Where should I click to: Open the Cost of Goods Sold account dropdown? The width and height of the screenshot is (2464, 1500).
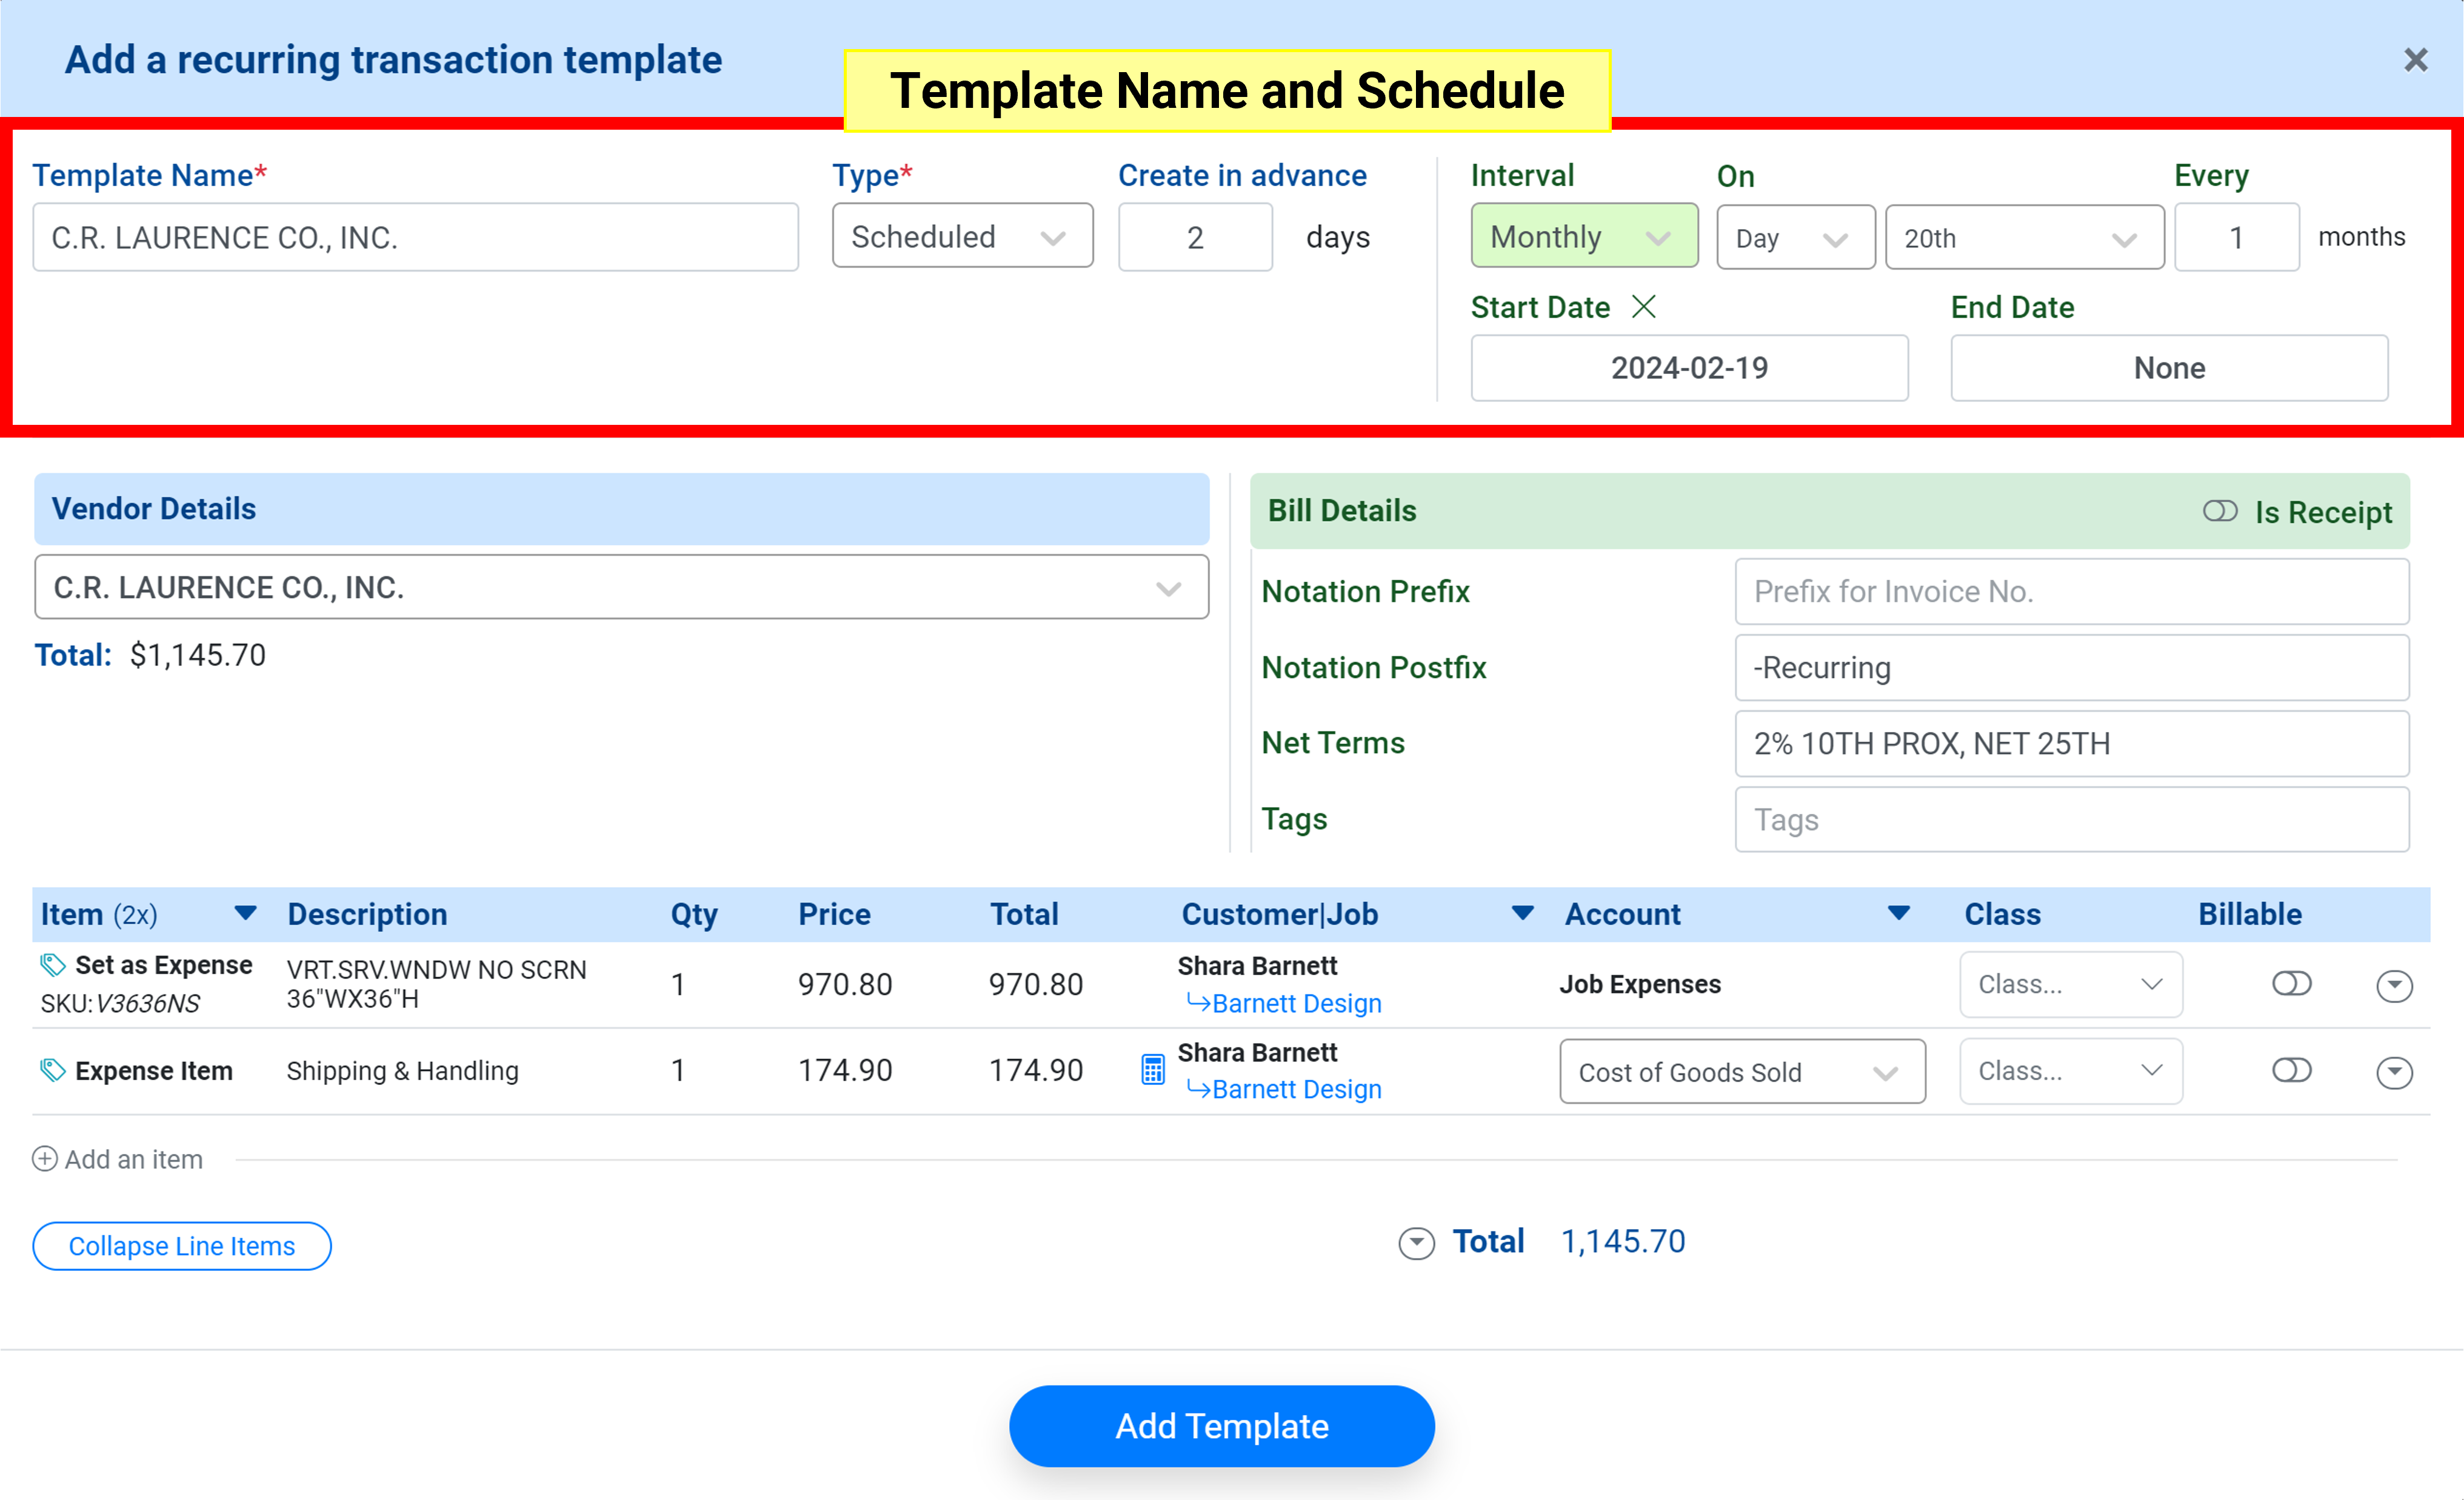point(1742,1072)
